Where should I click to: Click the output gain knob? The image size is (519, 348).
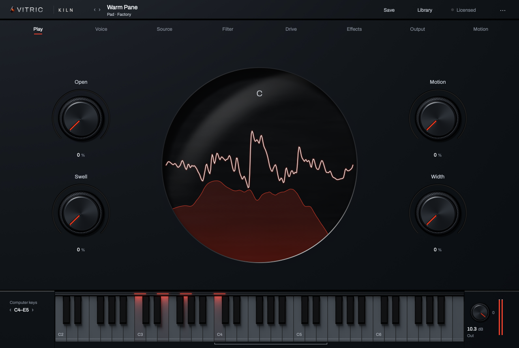[x=480, y=312]
